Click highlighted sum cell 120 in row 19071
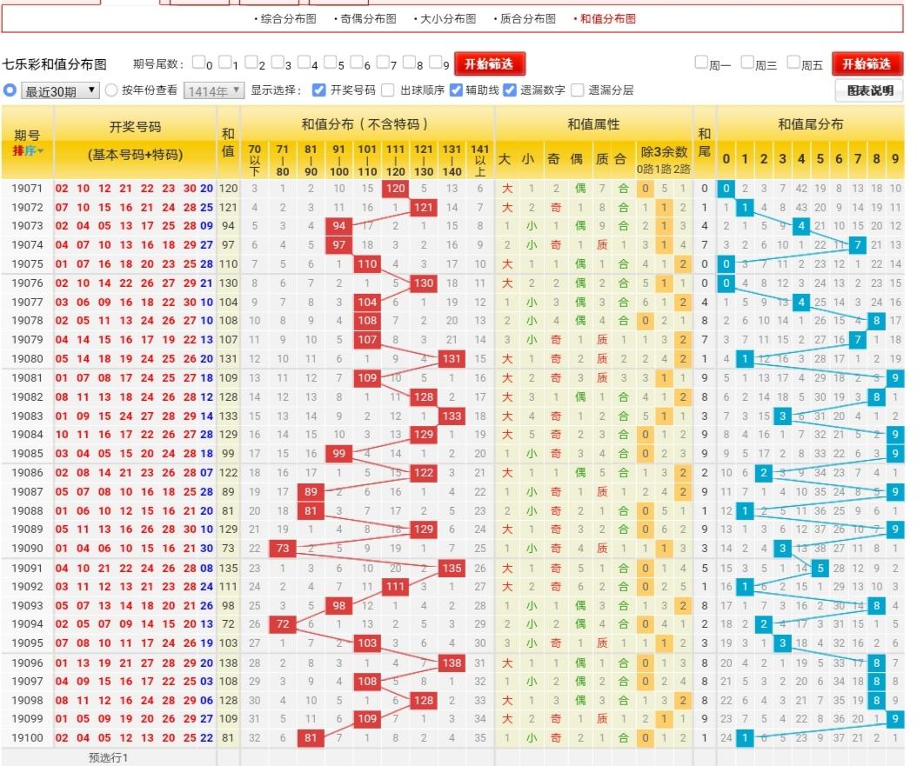Viewport: 924px width, 766px height. [395, 189]
